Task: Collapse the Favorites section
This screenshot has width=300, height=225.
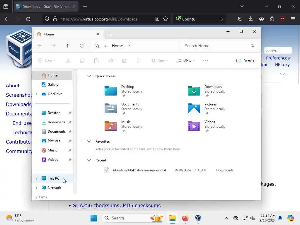Action: pyautogui.click(x=89, y=142)
